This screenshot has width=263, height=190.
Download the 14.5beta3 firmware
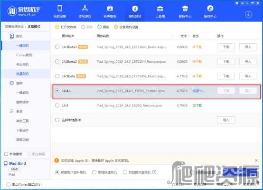pos(226,47)
